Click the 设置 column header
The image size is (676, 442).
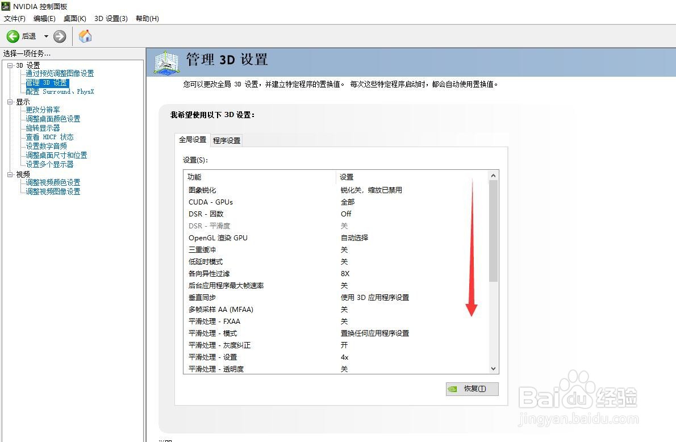[x=412, y=177]
